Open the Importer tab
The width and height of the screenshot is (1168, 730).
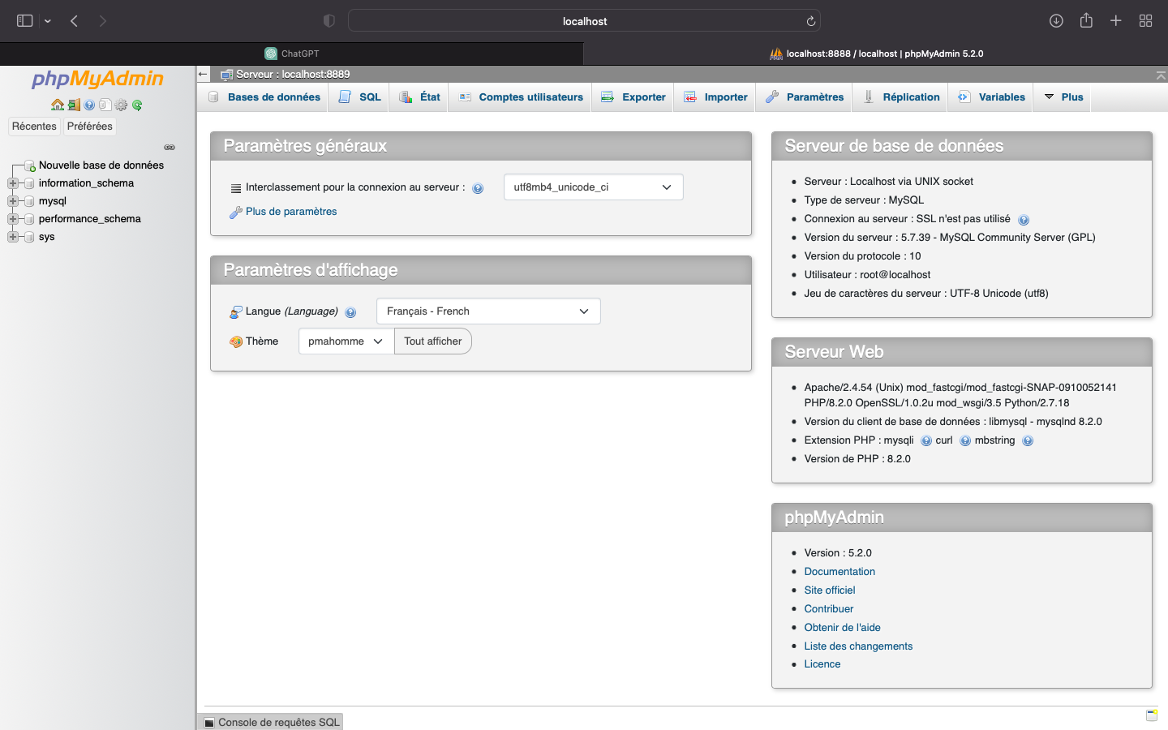coord(715,97)
